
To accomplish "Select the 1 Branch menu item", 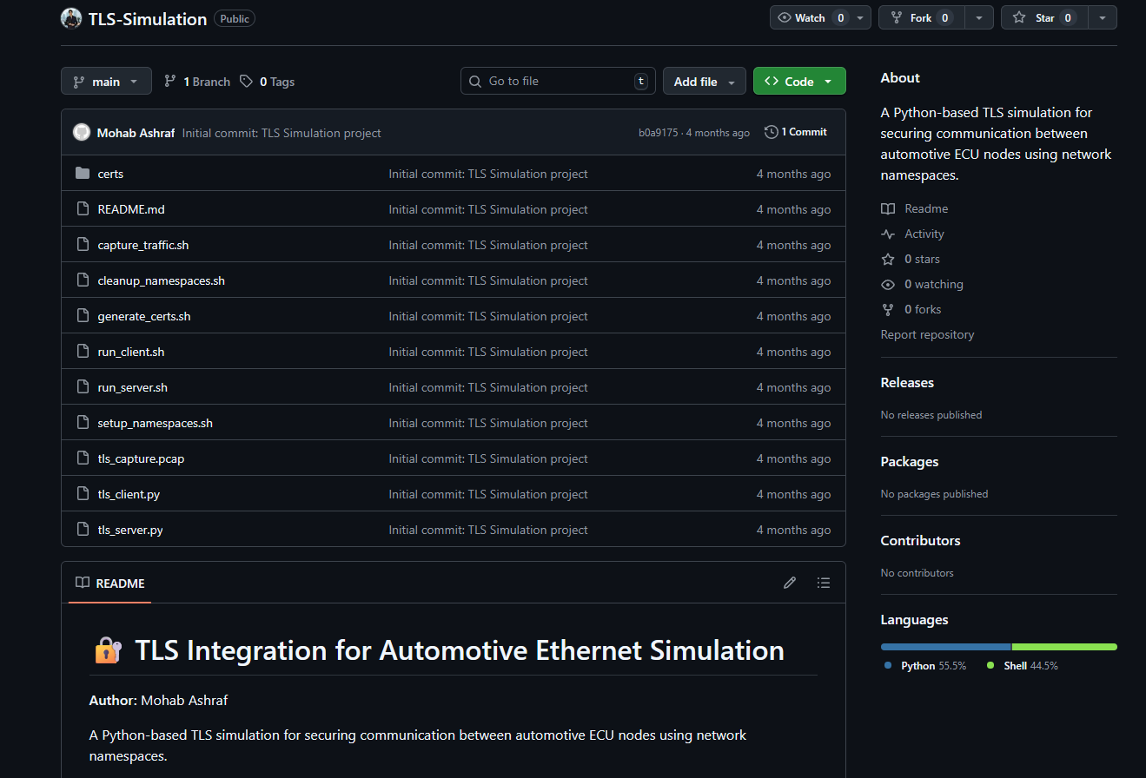I will (196, 81).
